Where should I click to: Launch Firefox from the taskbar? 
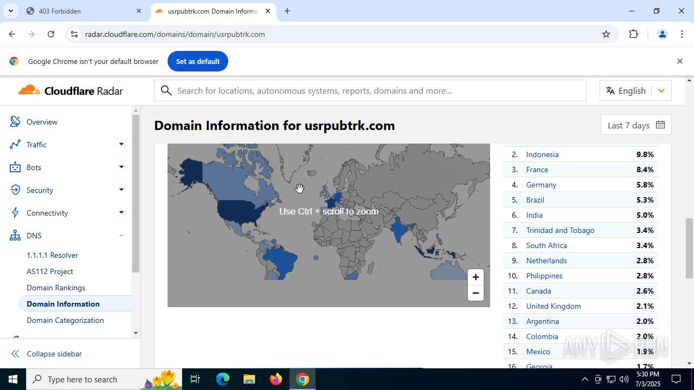click(276, 379)
